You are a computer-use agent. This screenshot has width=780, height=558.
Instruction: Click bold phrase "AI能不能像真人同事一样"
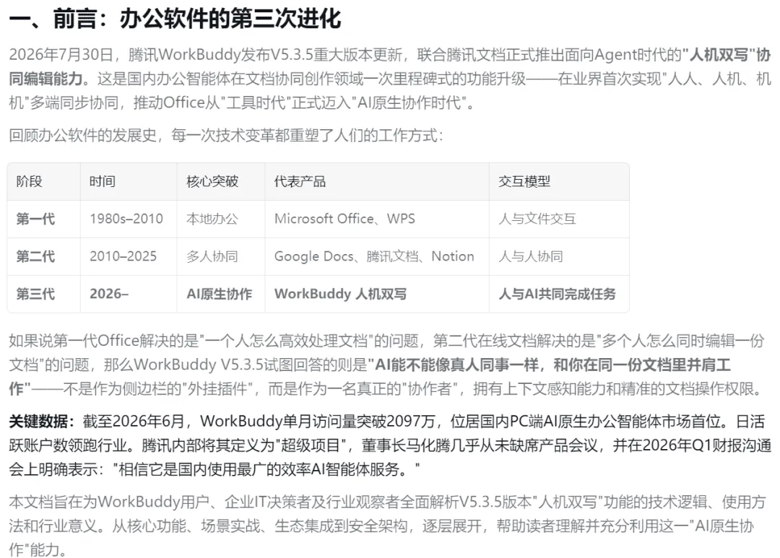coord(456,365)
